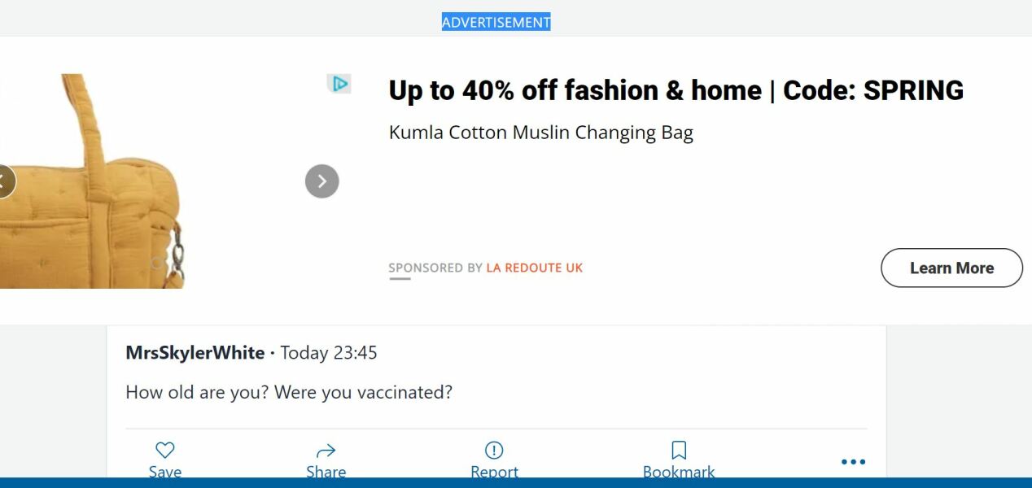Open the 'Up to 40% off' ad headline
Image resolution: width=1032 pixels, height=488 pixels.
(676, 89)
